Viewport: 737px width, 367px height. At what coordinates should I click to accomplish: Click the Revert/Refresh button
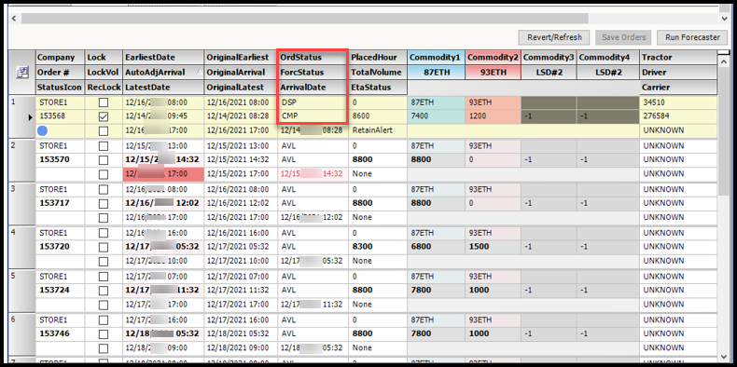point(555,37)
